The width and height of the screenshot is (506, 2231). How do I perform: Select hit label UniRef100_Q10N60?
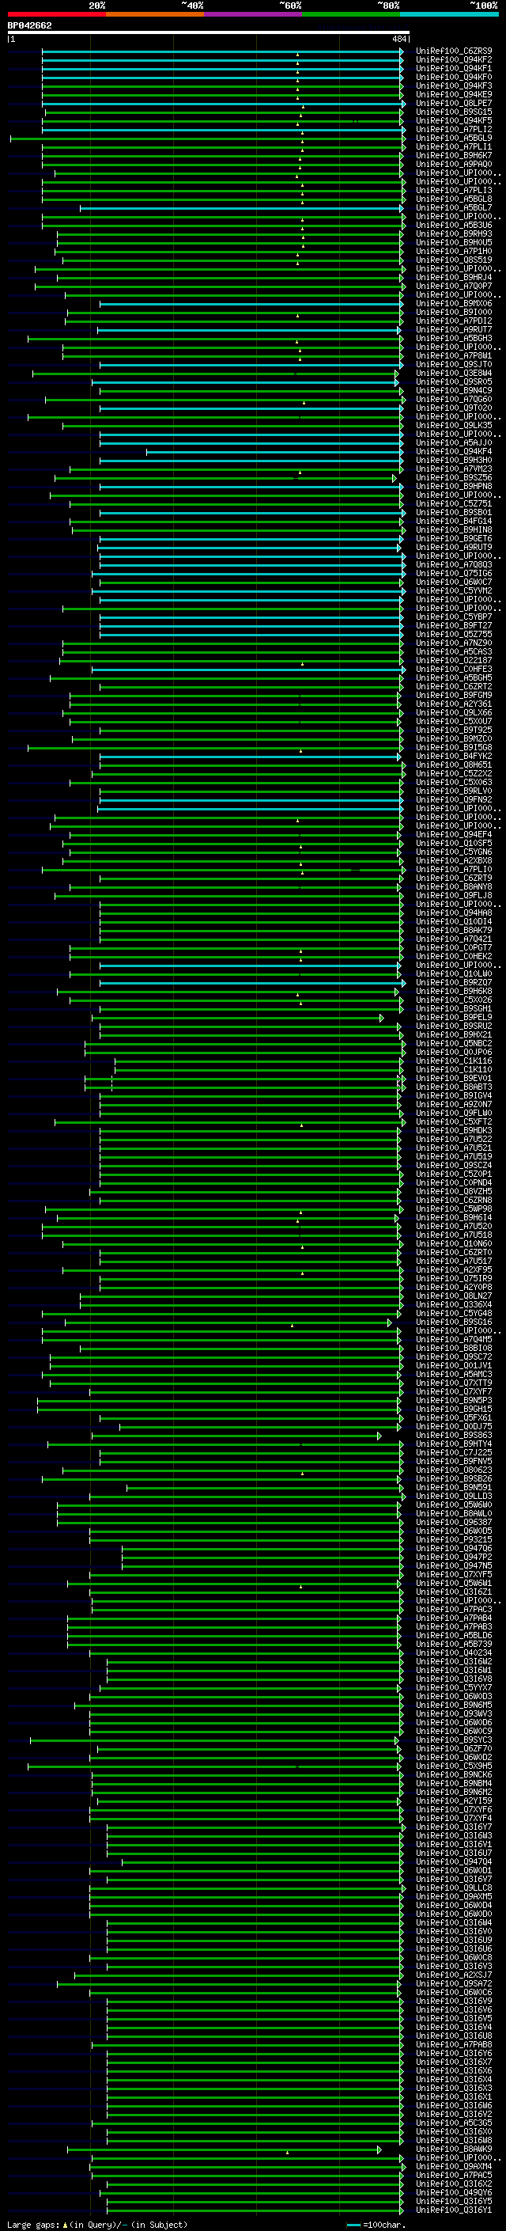tap(453, 1243)
